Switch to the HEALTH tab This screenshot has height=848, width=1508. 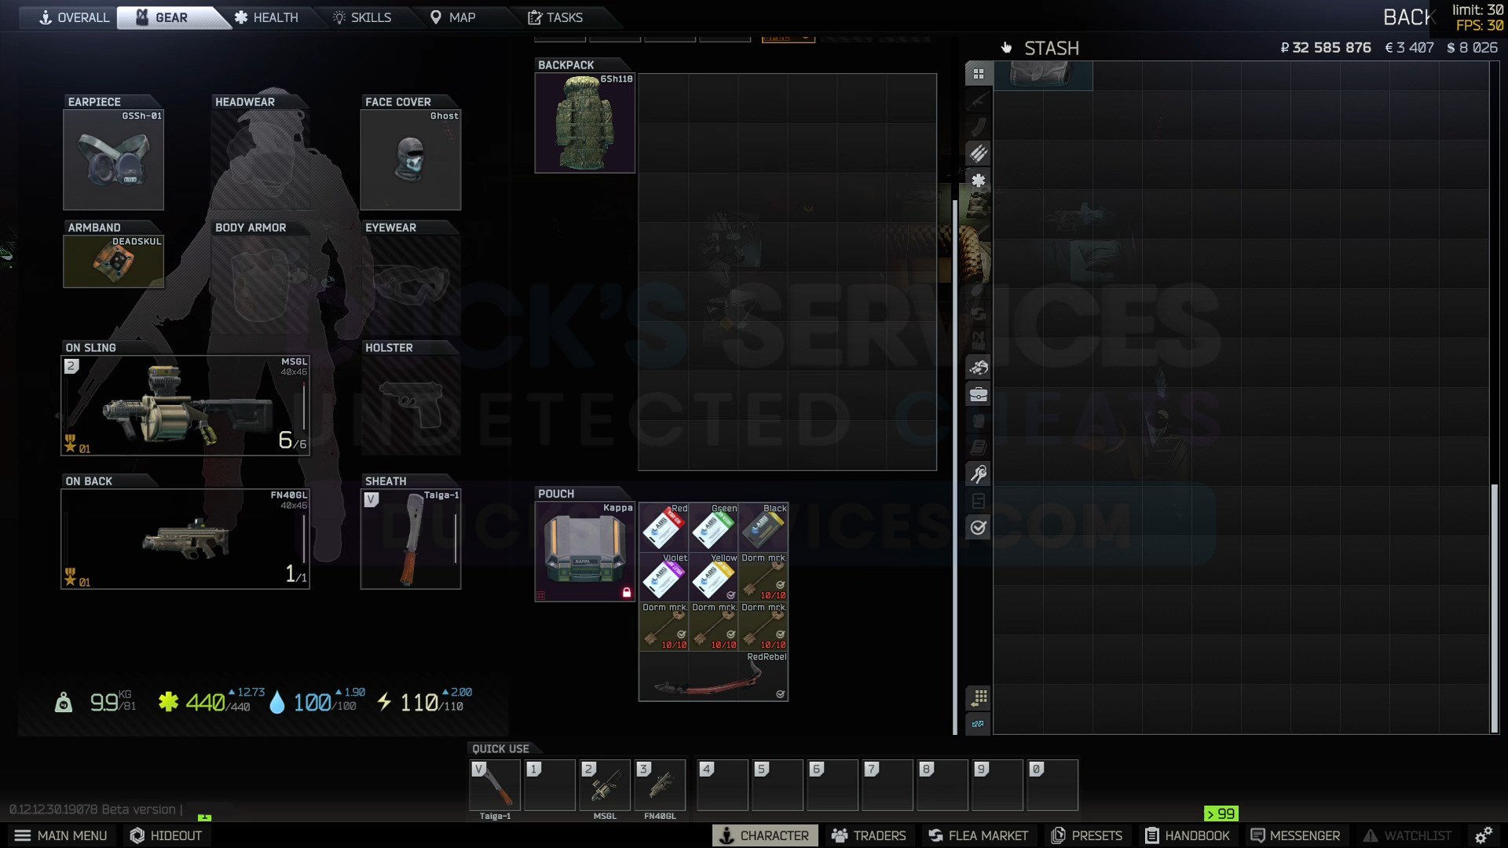coord(266,17)
